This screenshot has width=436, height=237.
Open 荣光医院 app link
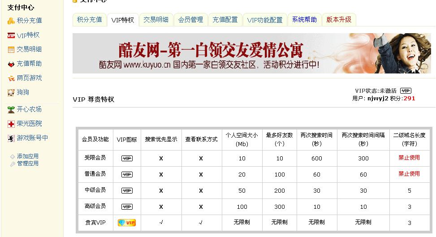29,124
